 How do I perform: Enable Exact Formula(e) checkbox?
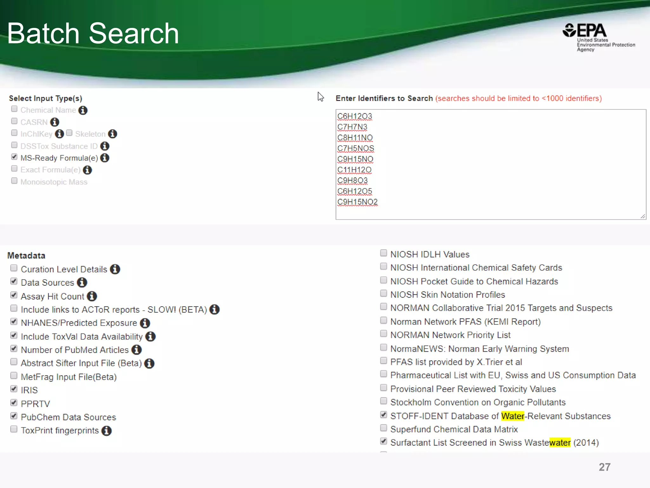tap(14, 169)
